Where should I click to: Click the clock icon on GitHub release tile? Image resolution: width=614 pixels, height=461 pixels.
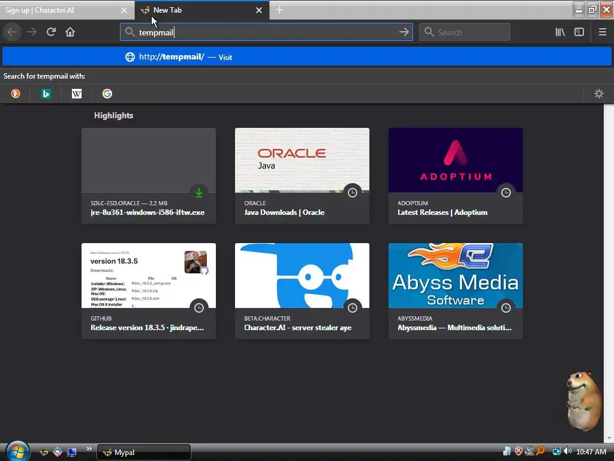199,308
